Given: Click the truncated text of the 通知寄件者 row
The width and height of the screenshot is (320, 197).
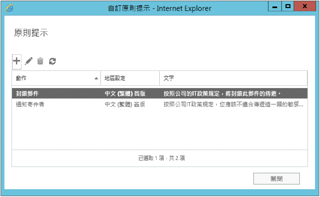Looking at the screenshot, I should pos(233,104).
